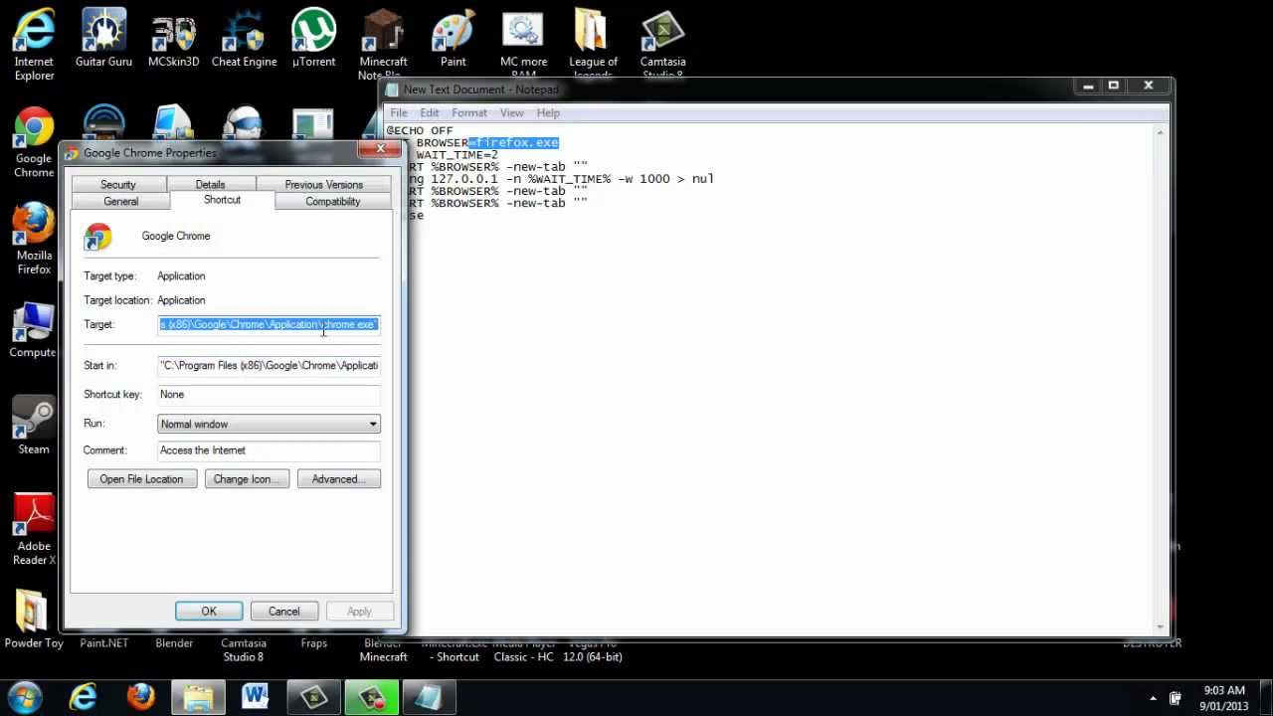Open Notepad's Help menu
The image size is (1273, 716).
(x=548, y=113)
